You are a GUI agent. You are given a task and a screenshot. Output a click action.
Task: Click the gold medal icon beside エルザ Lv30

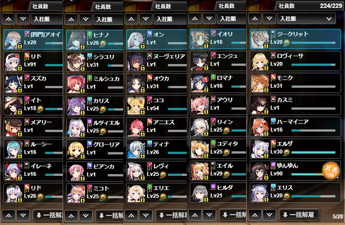[287, 152]
